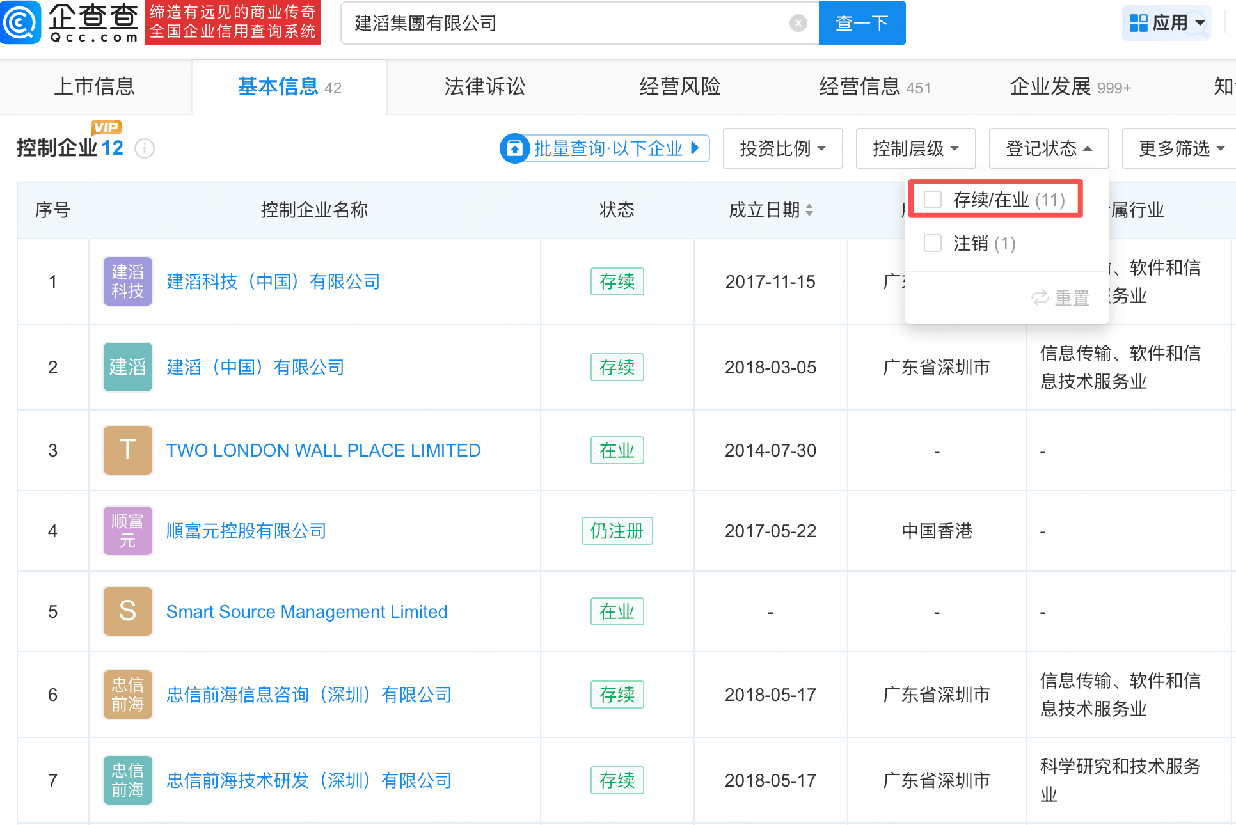Click the 建滔科技 company logo thumbnail

[x=128, y=281]
